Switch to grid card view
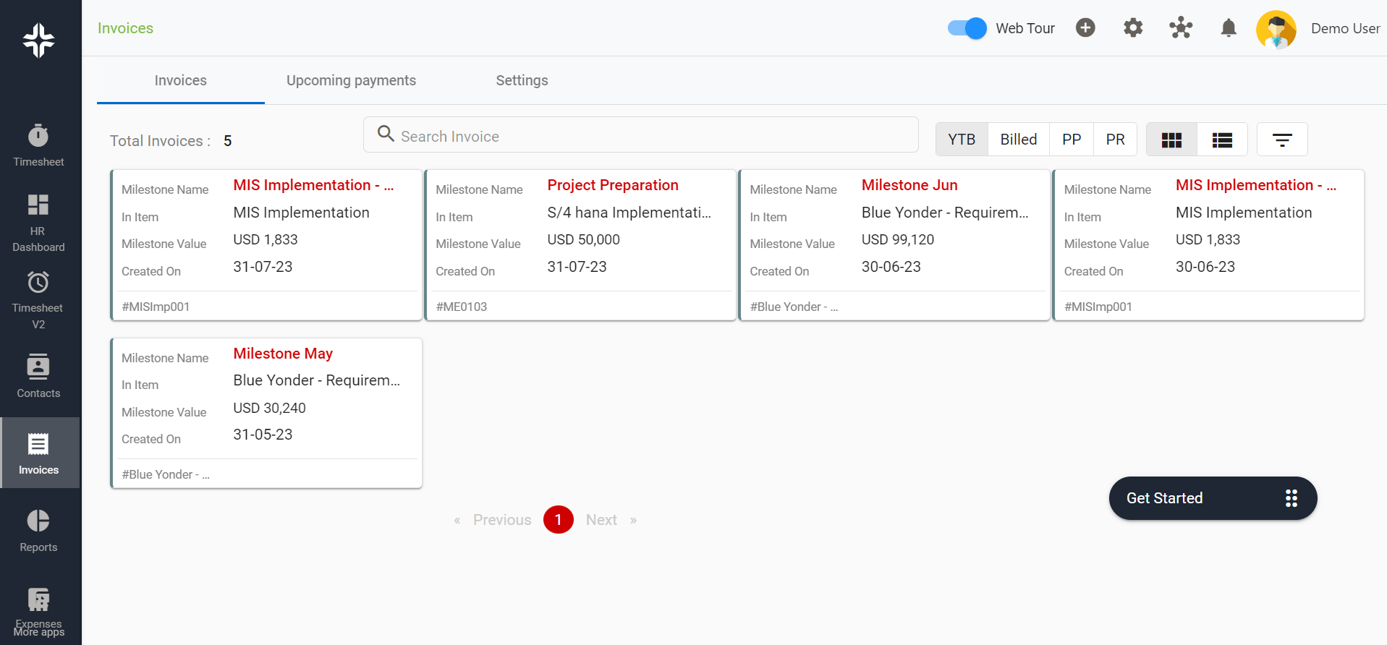 (1171, 140)
